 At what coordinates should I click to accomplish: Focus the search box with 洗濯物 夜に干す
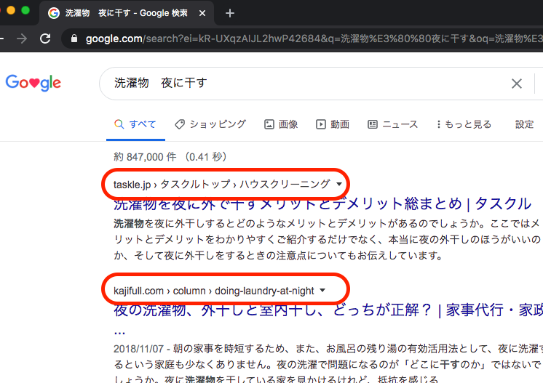point(305,84)
